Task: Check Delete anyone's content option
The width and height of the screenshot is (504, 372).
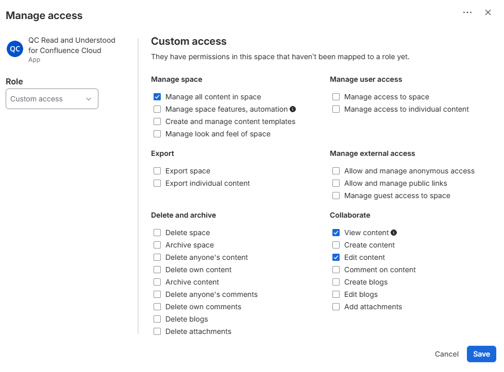Action: (x=157, y=257)
